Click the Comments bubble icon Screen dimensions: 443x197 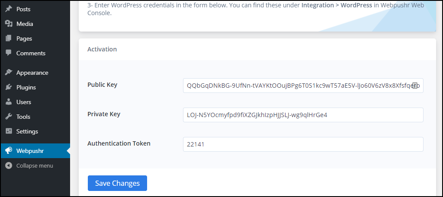(x=8, y=53)
